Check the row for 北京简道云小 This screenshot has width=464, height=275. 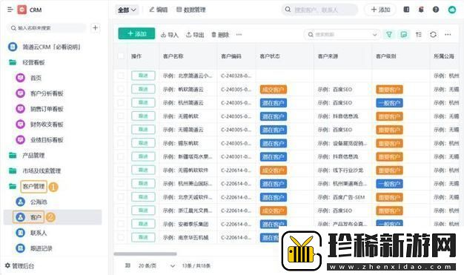(121, 76)
